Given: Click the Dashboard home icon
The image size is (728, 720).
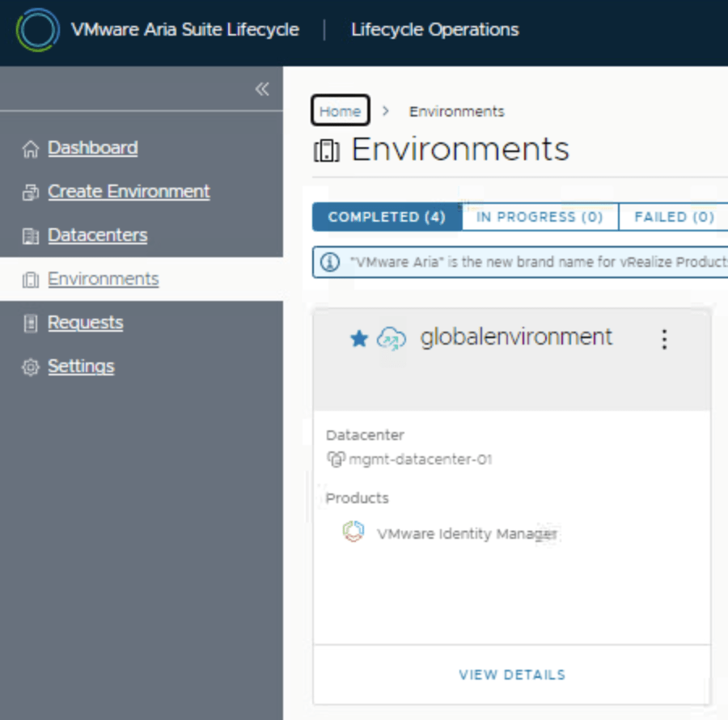Looking at the screenshot, I should pos(31,149).
